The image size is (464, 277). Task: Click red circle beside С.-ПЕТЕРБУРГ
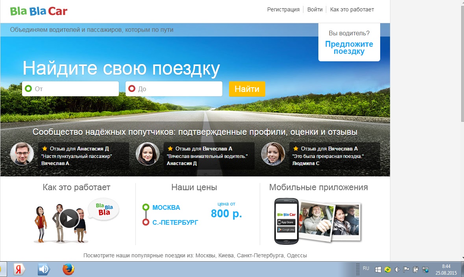point(146,222)
